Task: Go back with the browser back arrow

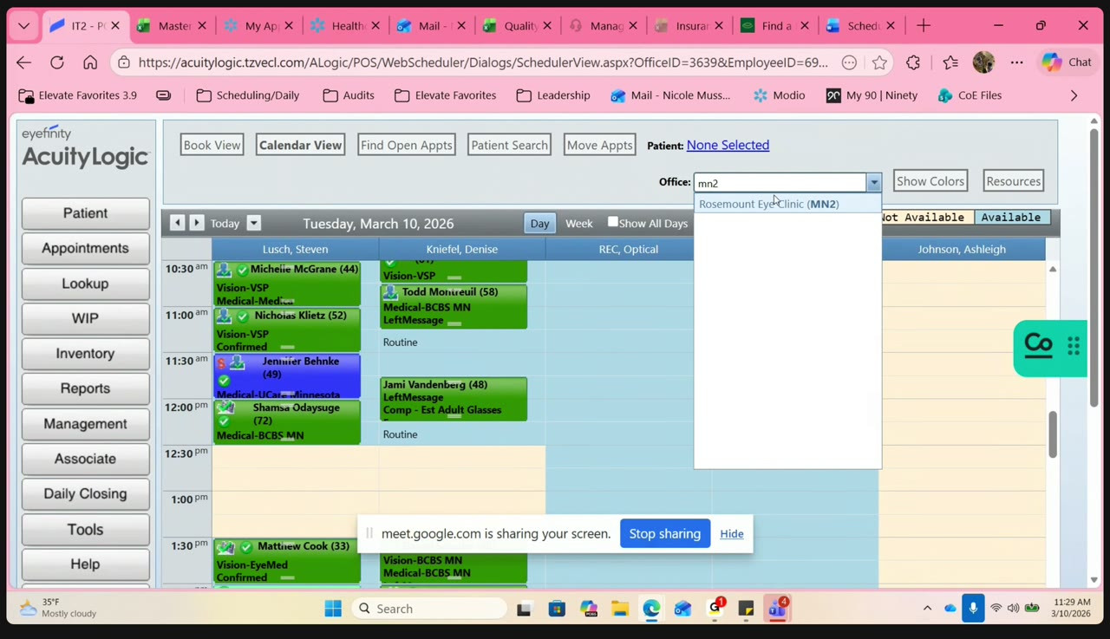Action: (x=23, y=62)
